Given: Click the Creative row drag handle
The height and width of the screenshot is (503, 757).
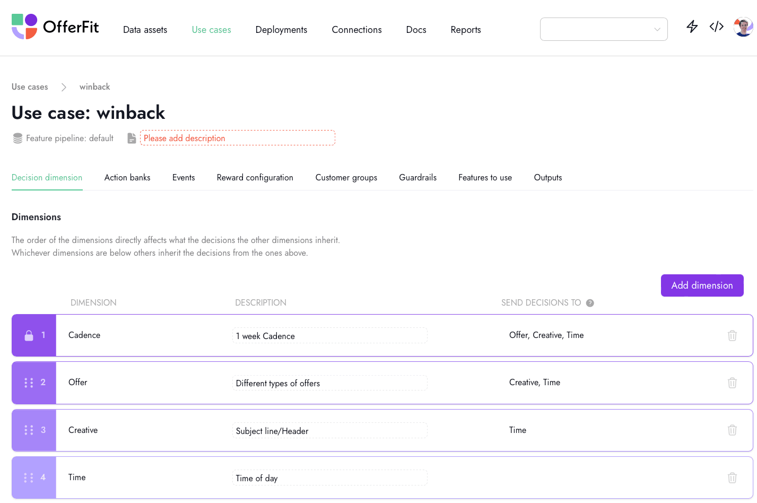Looking at the screenshot, I should (29, 430).
